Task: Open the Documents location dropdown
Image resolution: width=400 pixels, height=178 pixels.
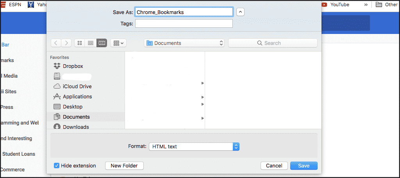Action: click(184, 43)
